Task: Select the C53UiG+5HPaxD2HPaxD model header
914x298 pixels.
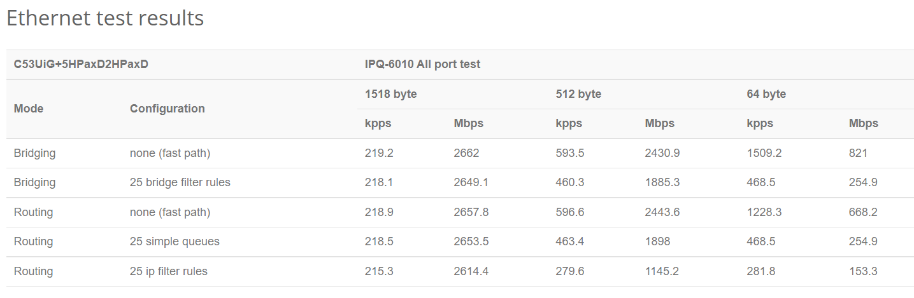Action: point(81,64)
